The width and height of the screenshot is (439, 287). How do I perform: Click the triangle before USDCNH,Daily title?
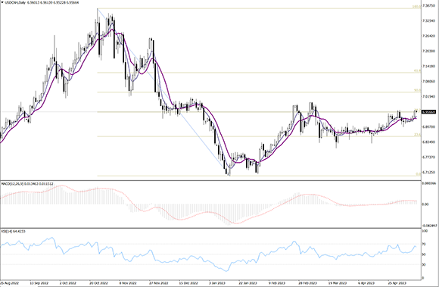[2, 2]
